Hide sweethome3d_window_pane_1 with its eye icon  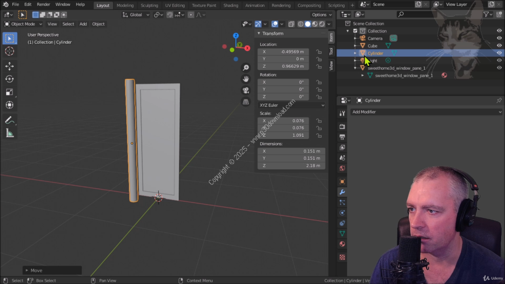(499, 68)
